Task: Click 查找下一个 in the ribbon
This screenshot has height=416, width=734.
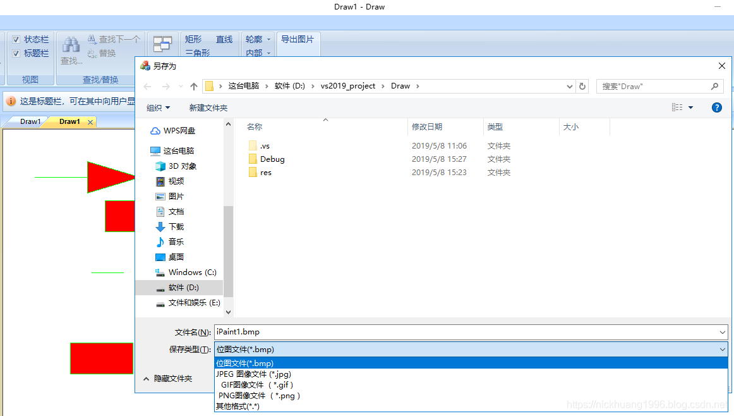Action: pos(114,39)
